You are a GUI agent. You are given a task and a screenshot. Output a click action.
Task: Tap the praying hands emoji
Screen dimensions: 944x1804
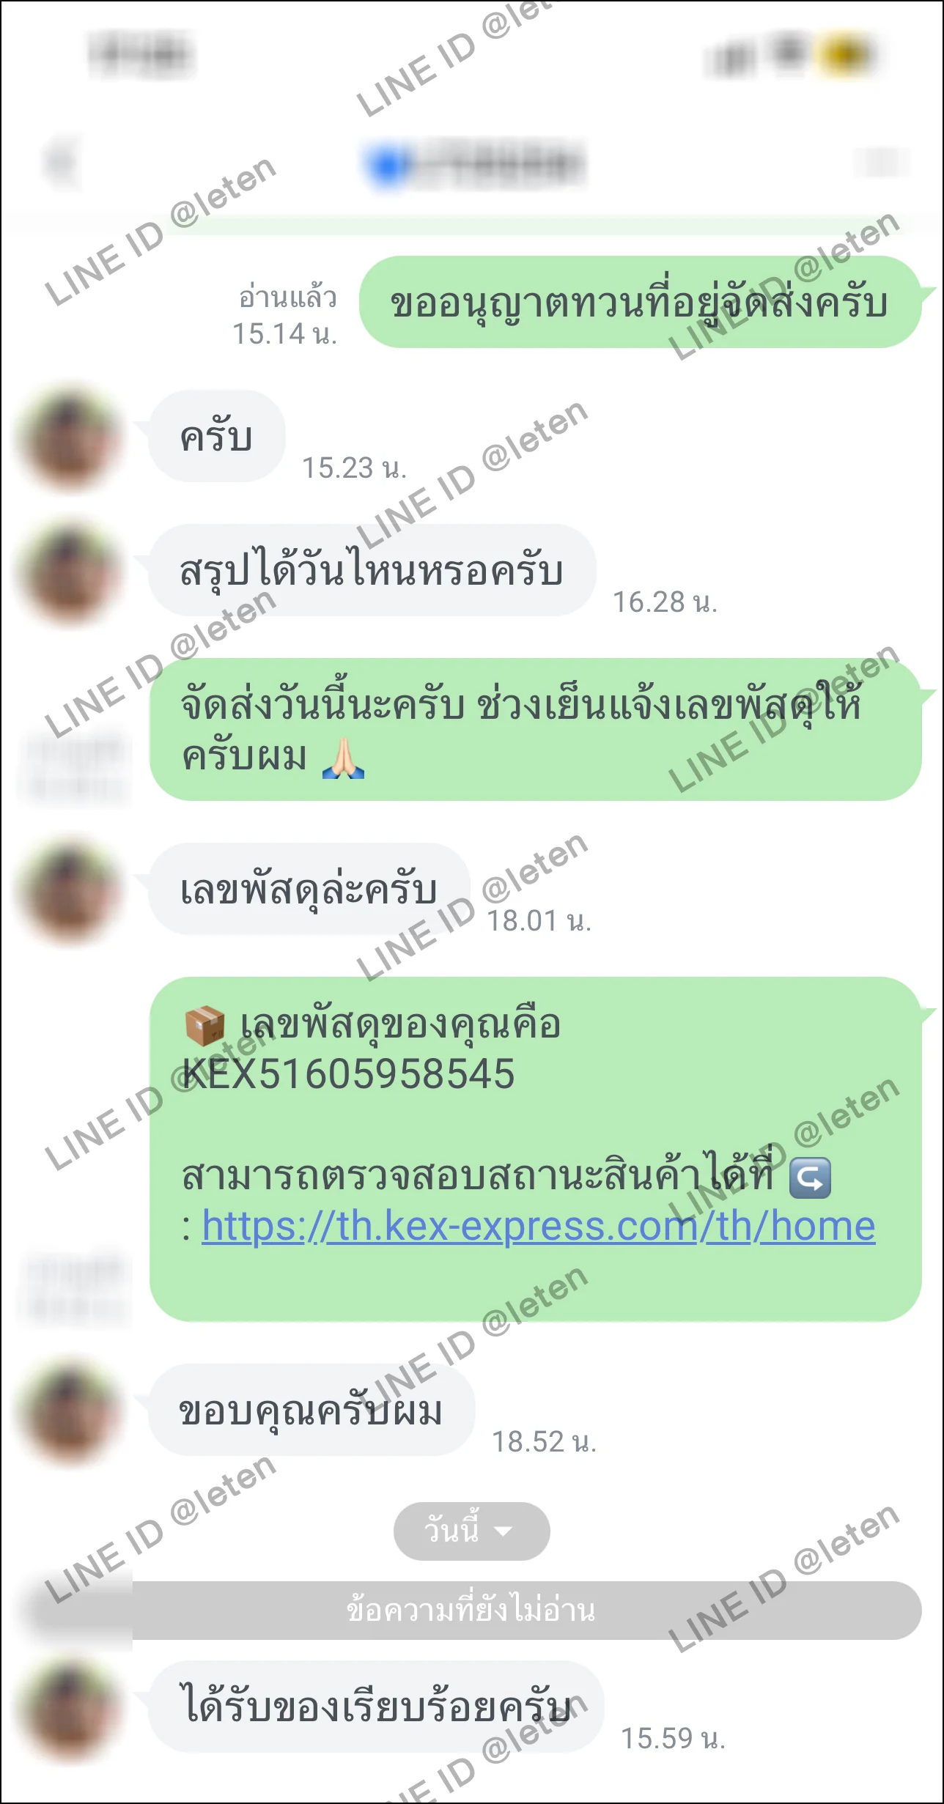344,758
